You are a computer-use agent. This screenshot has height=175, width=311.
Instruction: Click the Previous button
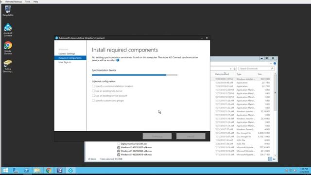(157, 136)
